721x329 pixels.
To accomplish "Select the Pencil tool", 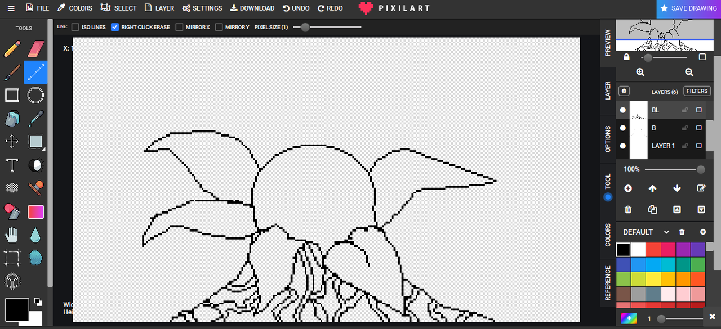I will (x=12, y=49).
